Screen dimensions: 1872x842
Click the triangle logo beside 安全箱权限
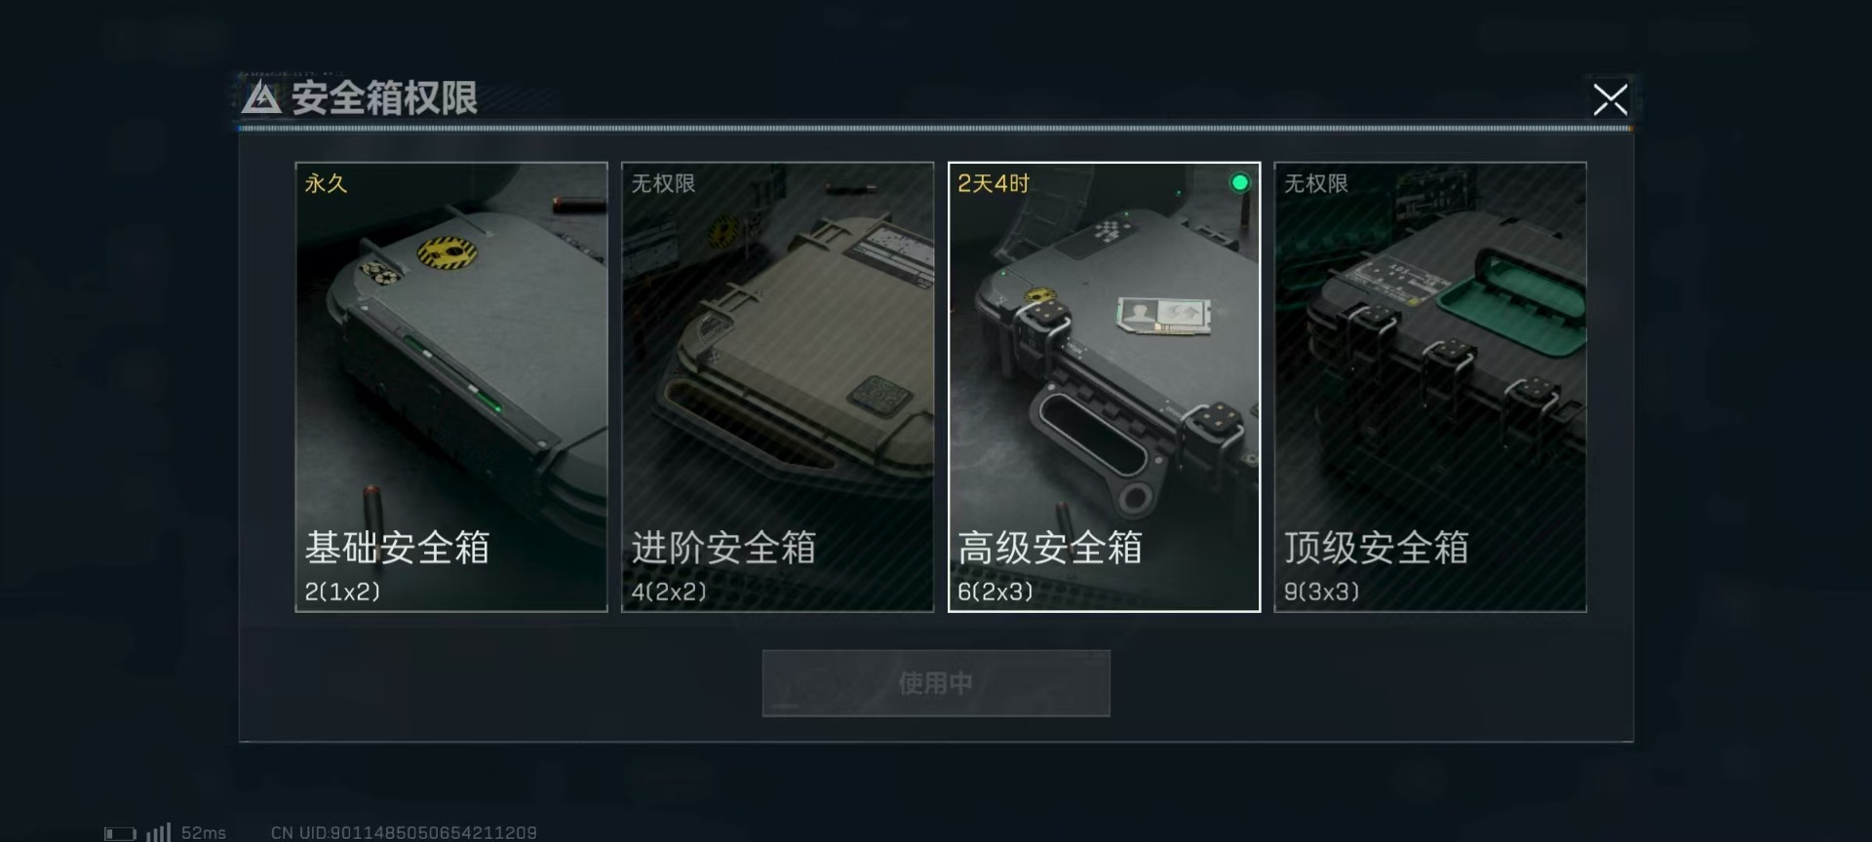point(261,97)
